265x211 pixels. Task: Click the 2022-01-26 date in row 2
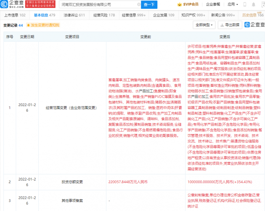coord(27,182)
